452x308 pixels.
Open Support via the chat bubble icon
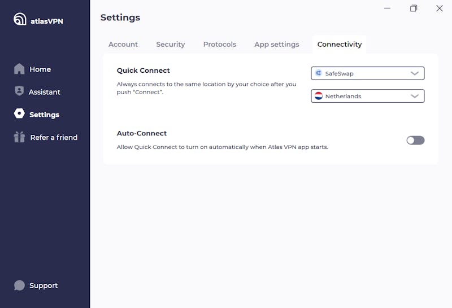[19, 285]
